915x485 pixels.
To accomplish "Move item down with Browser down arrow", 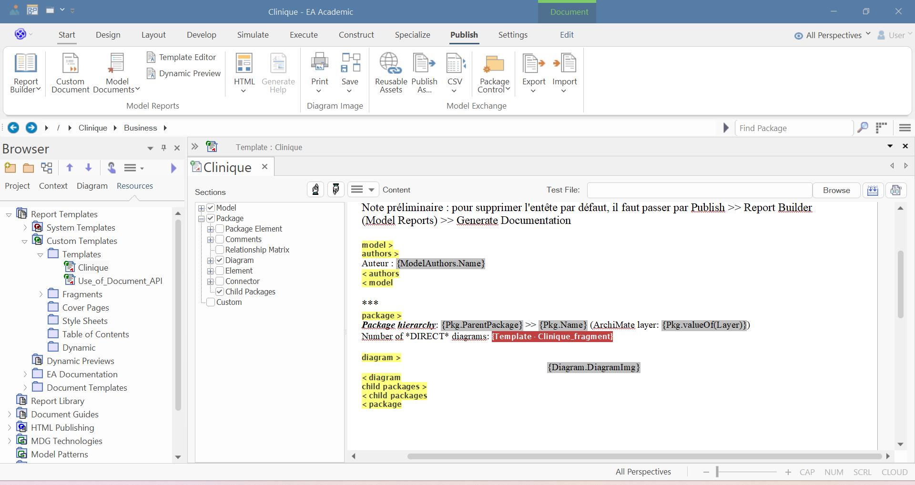I will pyautogui.click(x=88, y=168).
